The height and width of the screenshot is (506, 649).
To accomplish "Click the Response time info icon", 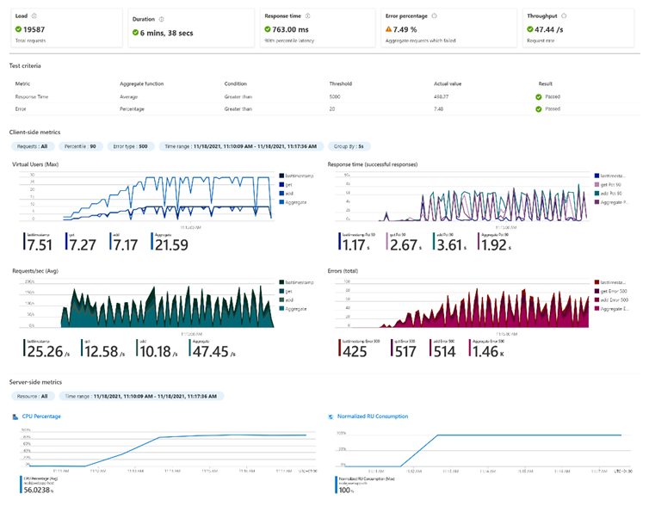I will pos(309,15).
